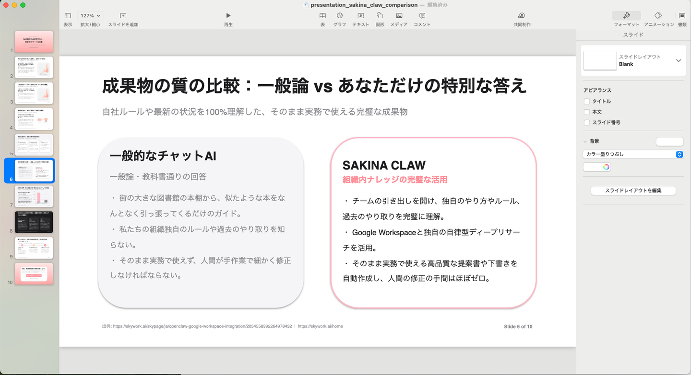The image size is (691, 375).
Task: Open the グラフ chart icon
Action: pyautogui.click(x=340, y=16)
